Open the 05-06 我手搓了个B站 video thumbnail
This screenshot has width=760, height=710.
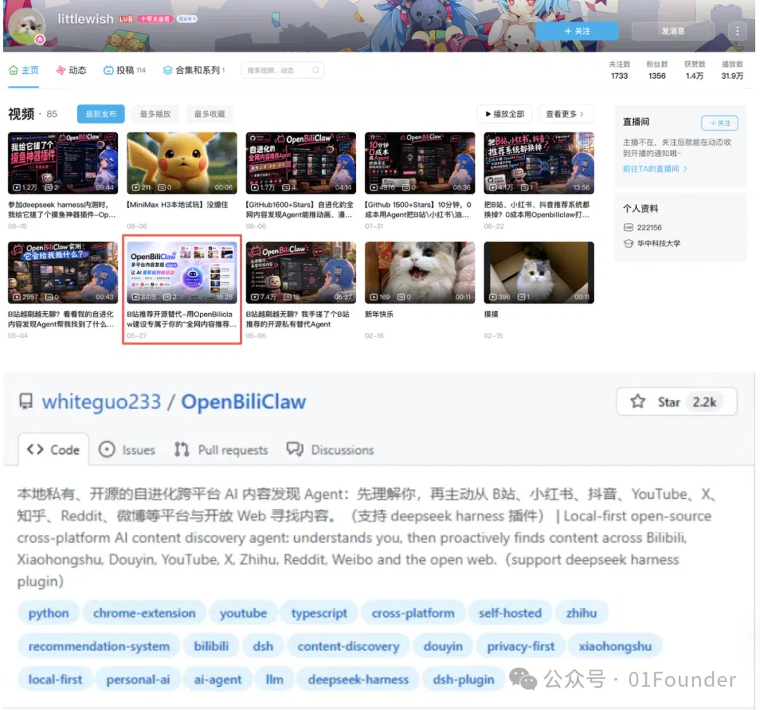[x=301, y=272]
